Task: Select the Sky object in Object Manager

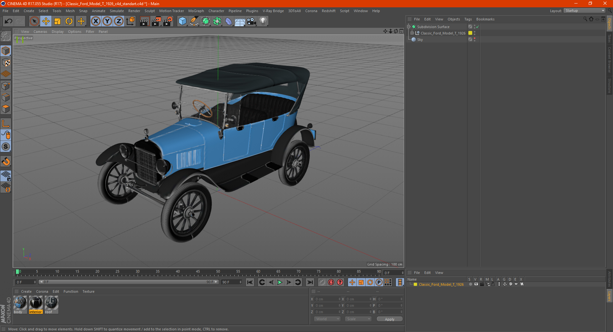Action: click(420, 40)
